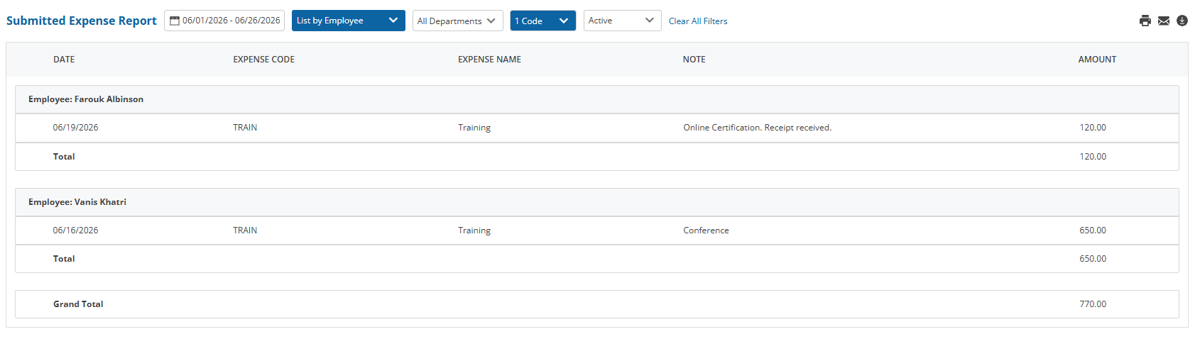
Task: Select the Employee: Vanis Khatri group header
Action: [x=597, y=202]
